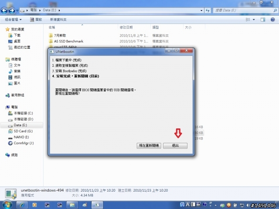Click the Data (E:) breadcrumb segment
The width and height of the screenshot is (279, 209).
[x=49, y=10]
